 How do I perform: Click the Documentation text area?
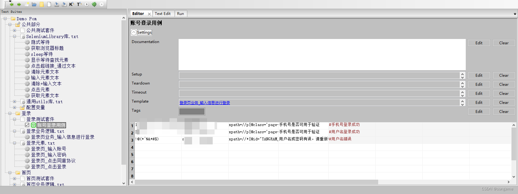(x=322, y=55)
